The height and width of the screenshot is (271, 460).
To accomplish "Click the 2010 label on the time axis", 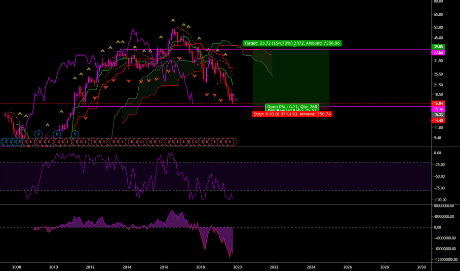I will point(53,267).
